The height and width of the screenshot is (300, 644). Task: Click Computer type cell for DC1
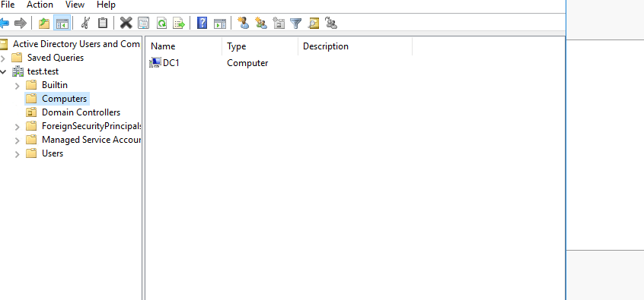click(247, 63)
